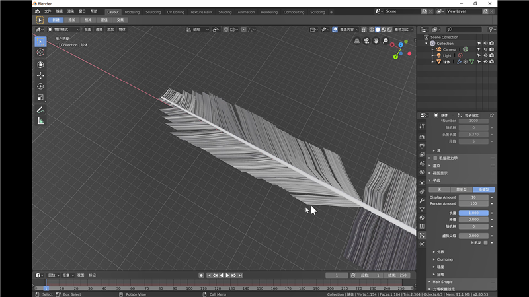Image resolution: width=529 pixels, height=297 pixels.
Task: Select the Annotate tool
Action: pos(40,110)
